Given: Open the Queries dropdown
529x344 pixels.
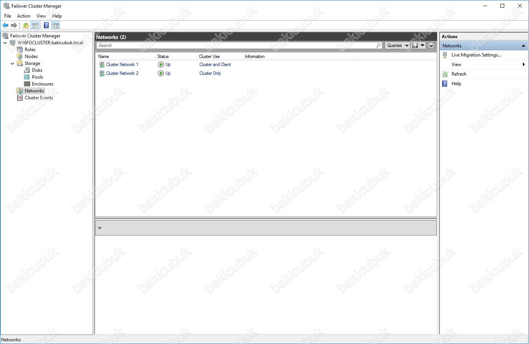Looking at the screenshot, I should pos(398,45).
